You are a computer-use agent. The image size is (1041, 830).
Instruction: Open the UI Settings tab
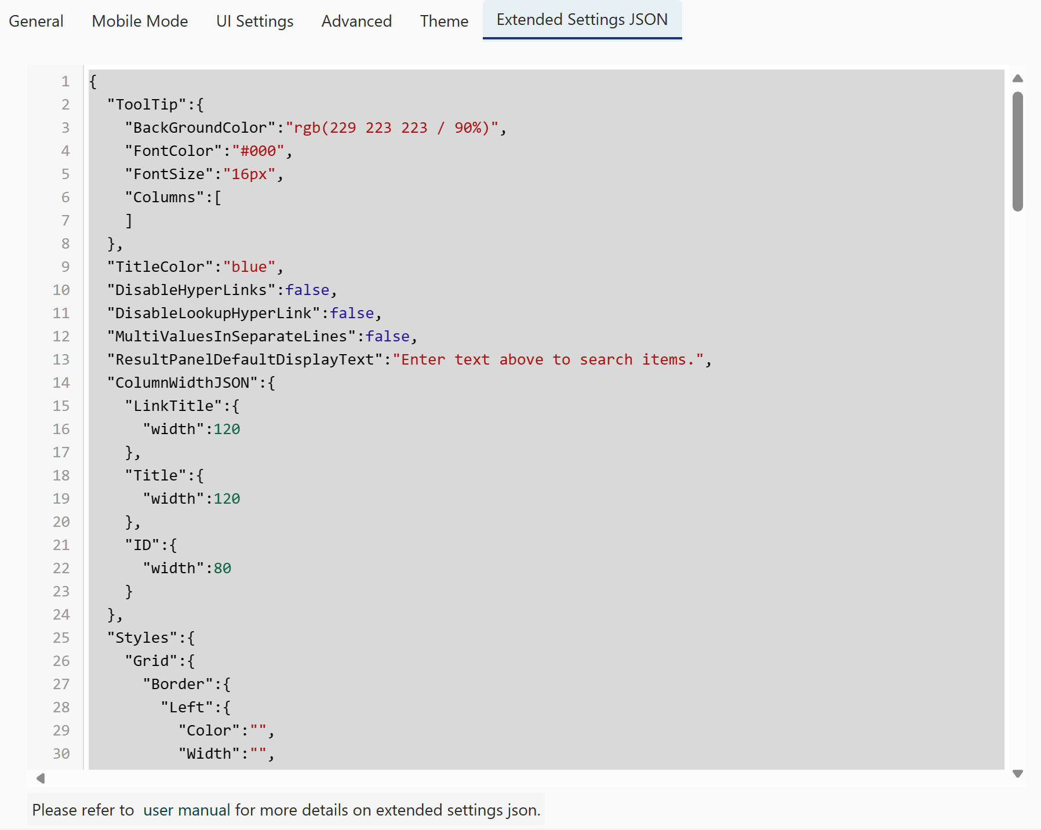tap(254, 21)
